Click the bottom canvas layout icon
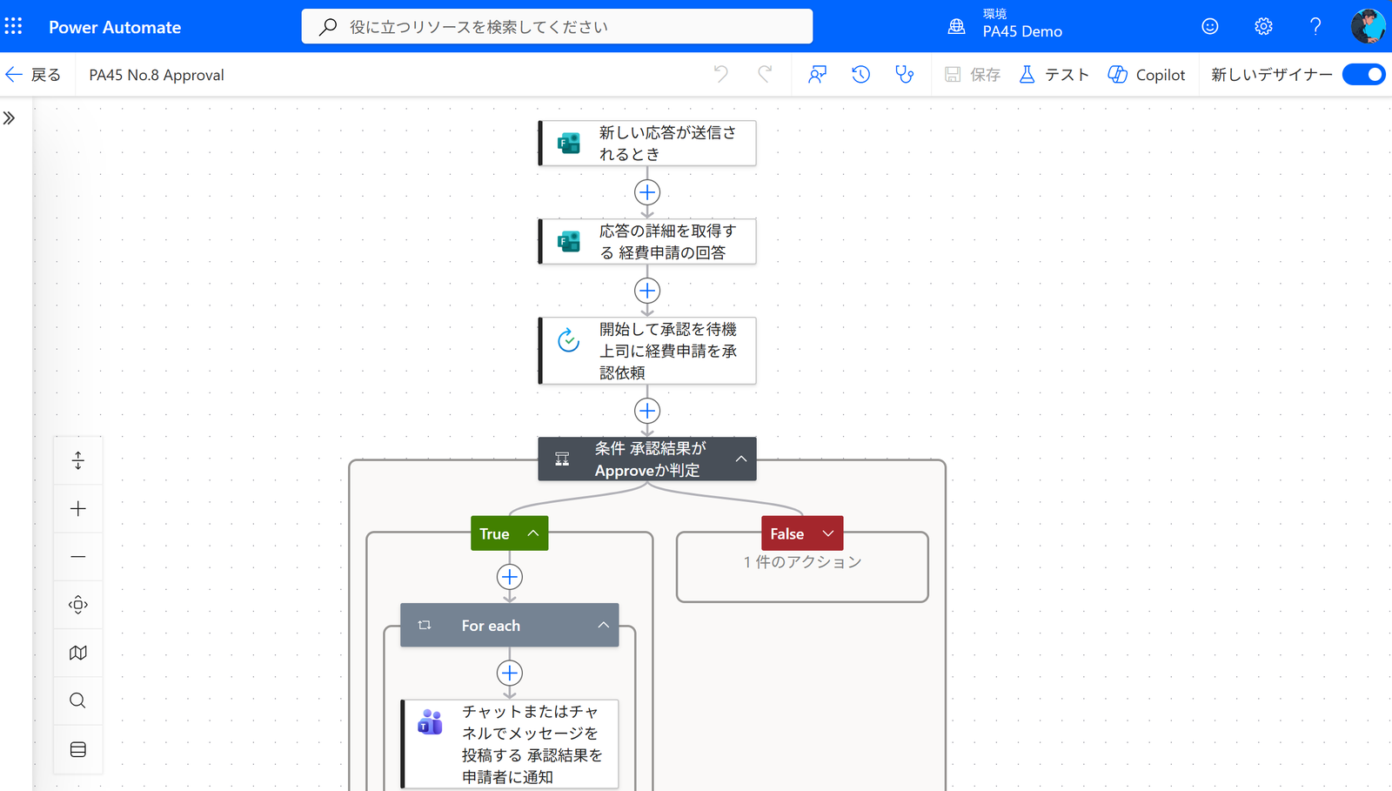The image size is (1392, 791). point(78,749)
